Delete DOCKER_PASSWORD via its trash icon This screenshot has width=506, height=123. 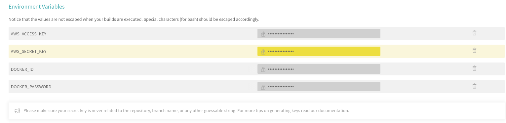[x=474, y=86]
